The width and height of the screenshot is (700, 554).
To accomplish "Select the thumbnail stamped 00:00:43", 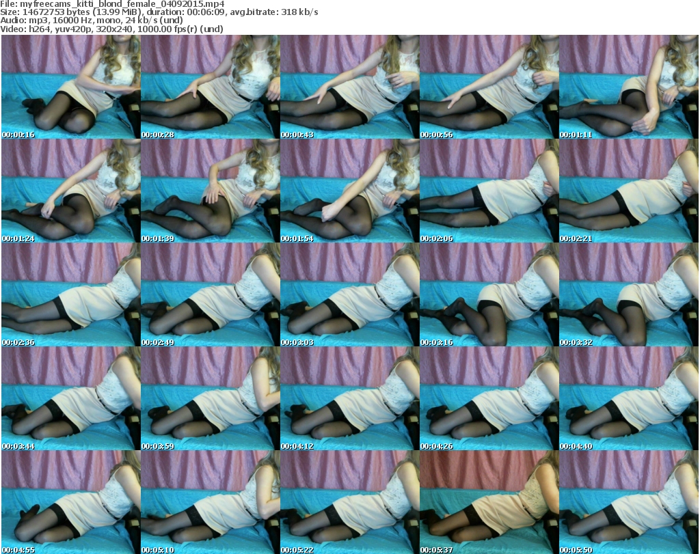I will tap(349, 87).
